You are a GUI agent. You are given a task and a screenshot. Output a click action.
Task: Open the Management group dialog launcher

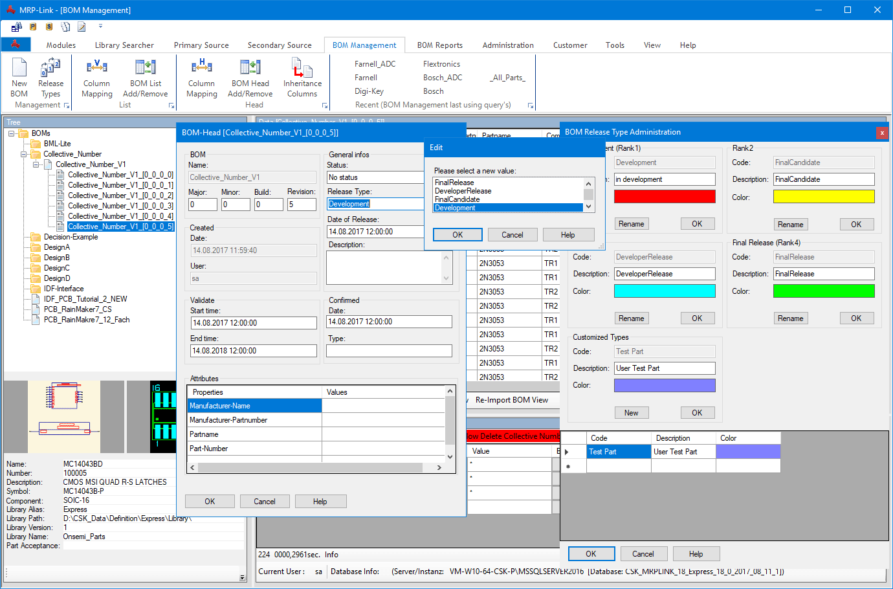(67, 106)
